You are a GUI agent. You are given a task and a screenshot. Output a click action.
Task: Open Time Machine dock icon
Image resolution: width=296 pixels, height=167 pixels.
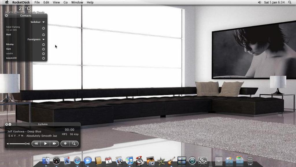pos(192,161)
